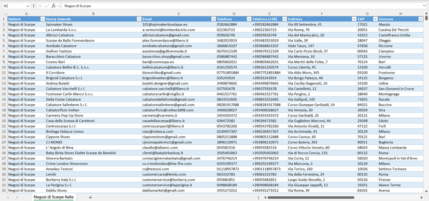Select column G by its header

(x=367, y=14)
